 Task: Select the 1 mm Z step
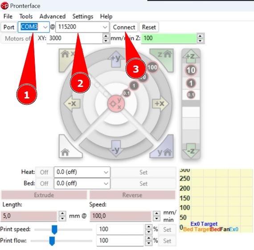(x=191, y=83)
